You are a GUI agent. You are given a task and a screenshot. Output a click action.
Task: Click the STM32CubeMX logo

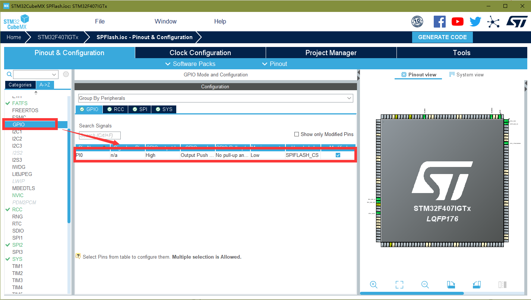click(16, 22)
